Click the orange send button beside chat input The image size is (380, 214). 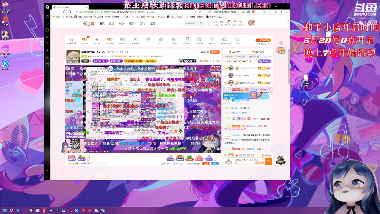tap(268, 161)
